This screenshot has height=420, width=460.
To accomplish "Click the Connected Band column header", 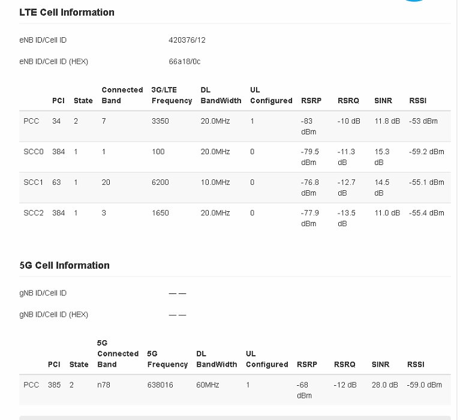I will point(122,95).
